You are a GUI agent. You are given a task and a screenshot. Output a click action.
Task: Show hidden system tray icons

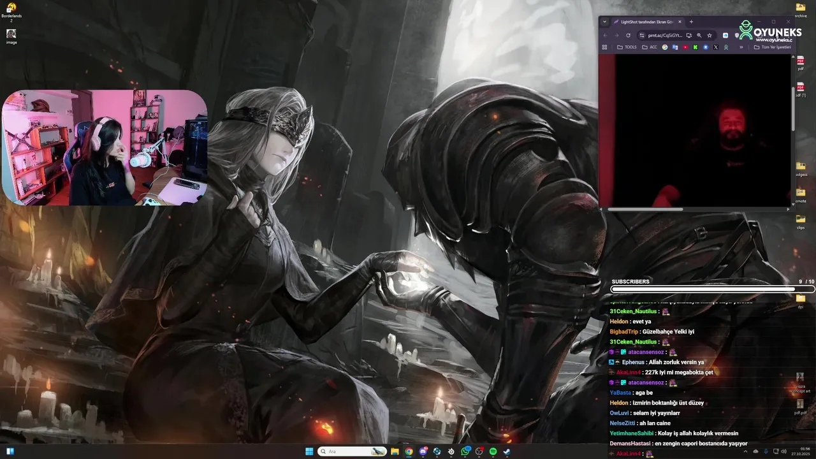(745, 451)
